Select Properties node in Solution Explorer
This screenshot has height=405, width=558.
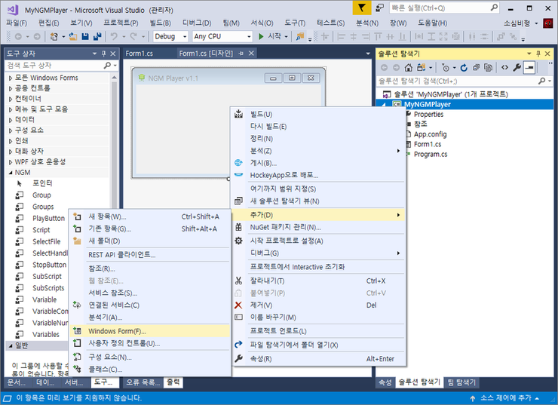(x=428, y=114)
